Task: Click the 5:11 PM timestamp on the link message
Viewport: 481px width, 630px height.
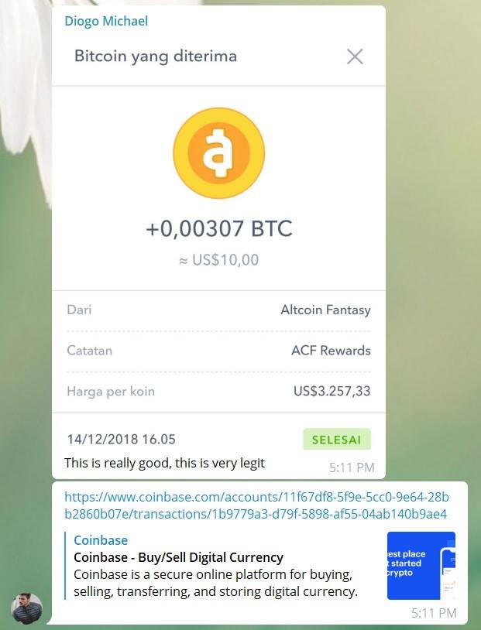Action: point(434,613)
